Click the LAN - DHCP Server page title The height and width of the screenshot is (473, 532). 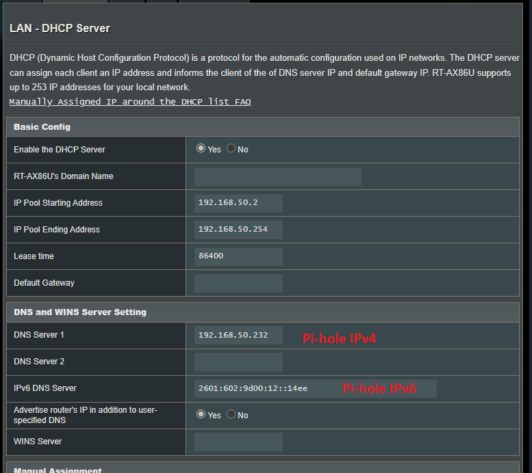(x=60, y=28)
